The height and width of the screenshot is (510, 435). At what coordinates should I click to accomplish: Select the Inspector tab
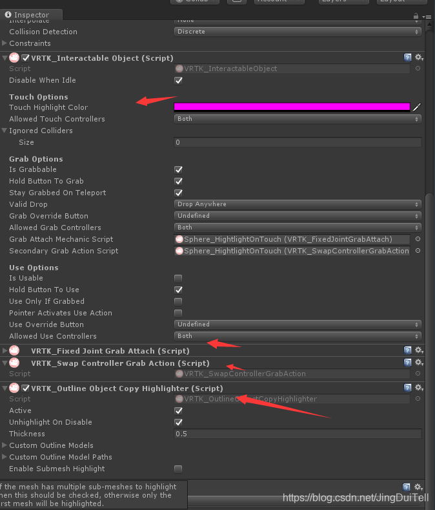click(31, 15)
